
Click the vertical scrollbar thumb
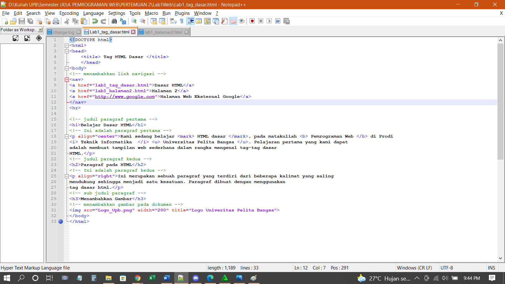click(x=500, y=102)
